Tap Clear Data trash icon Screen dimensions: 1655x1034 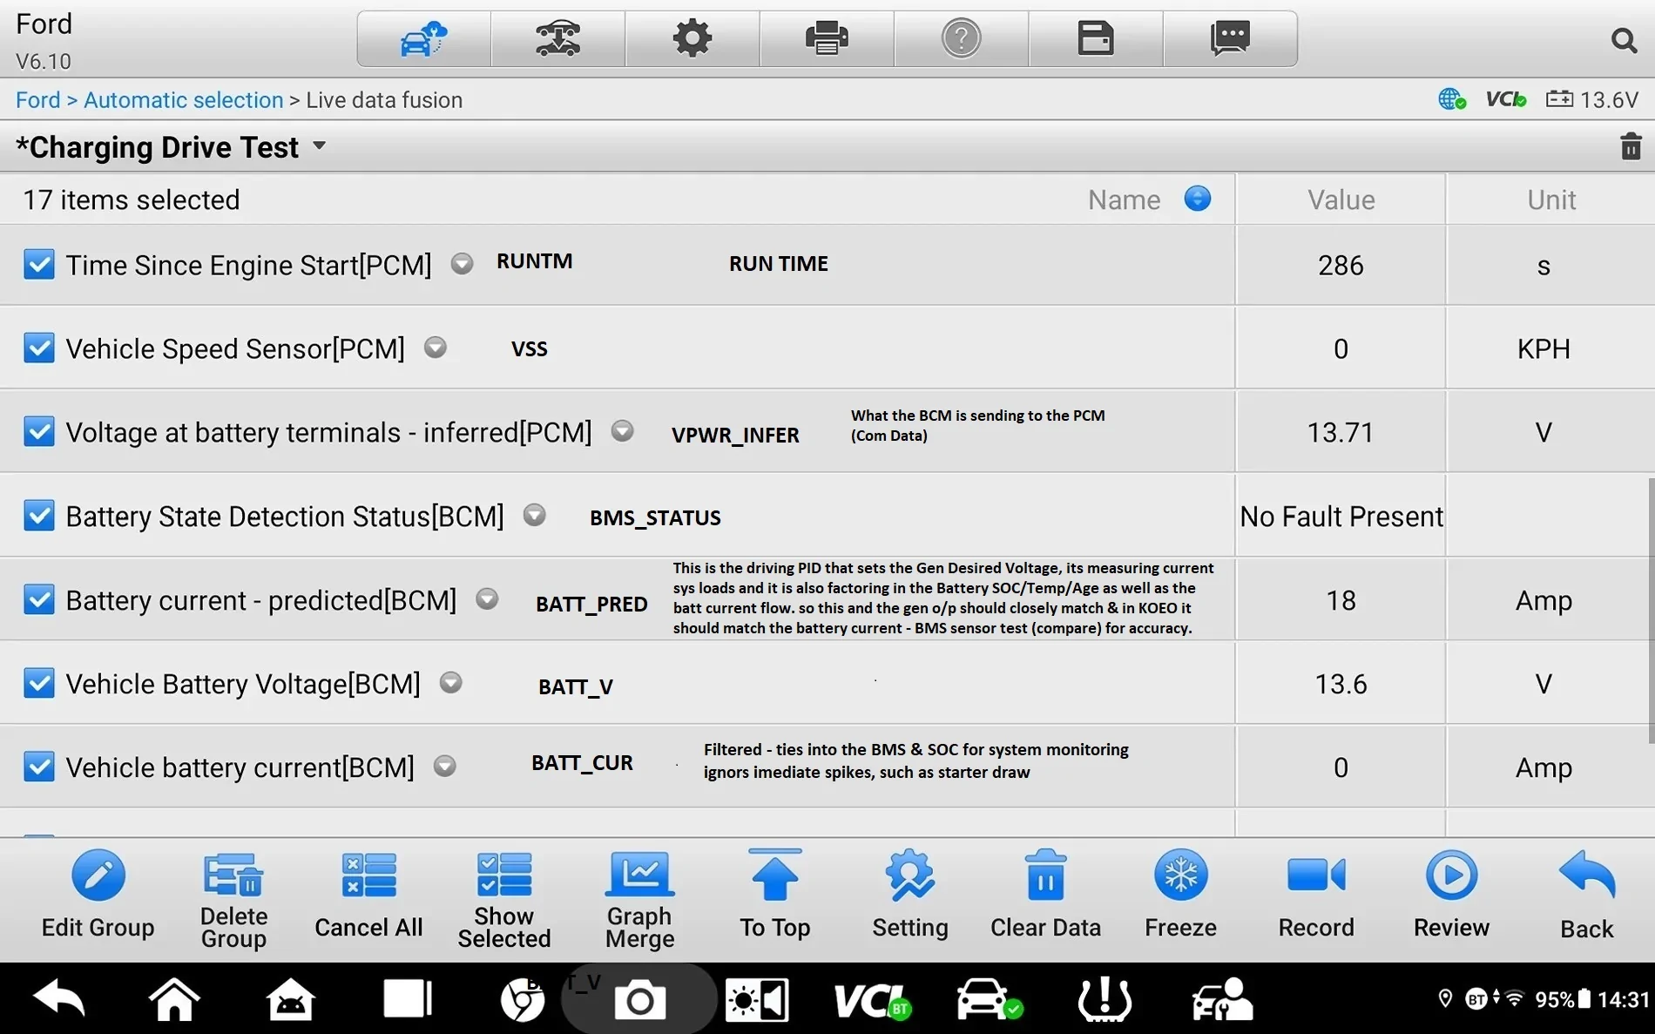pos(1045,875)
